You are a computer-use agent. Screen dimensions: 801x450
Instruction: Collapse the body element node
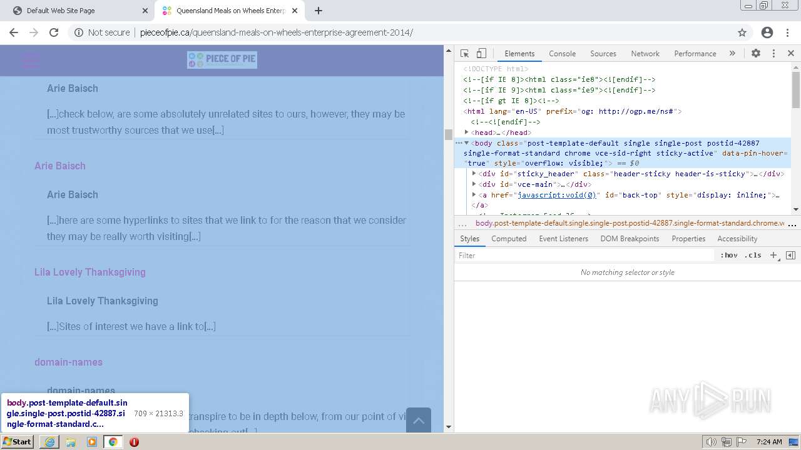coord(467,143)
